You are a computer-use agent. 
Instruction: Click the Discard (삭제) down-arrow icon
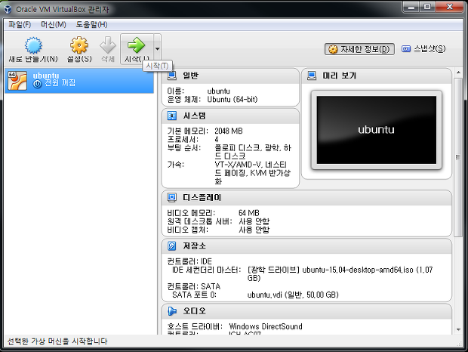pos(108,45)
